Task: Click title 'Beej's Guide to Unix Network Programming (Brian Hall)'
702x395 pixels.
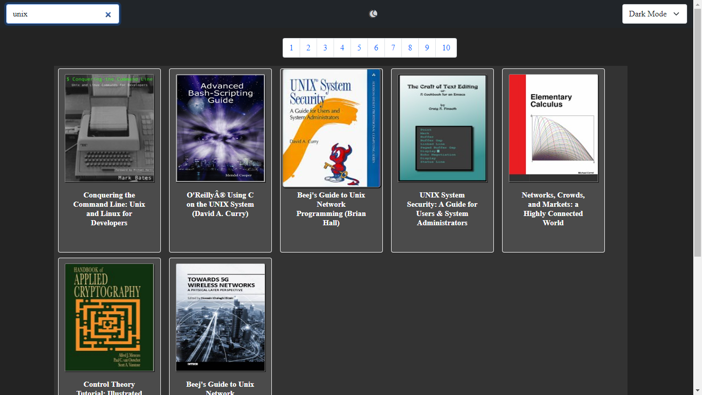Action: pyautogui.click(x=331, y=209)
